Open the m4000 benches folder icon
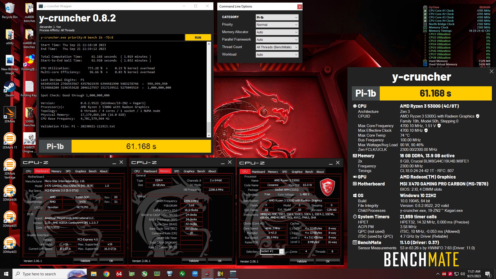The width and height of the screenshot is (496, 279). [x=29, y=12]
